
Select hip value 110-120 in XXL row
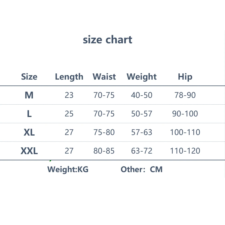coord(185,151)
